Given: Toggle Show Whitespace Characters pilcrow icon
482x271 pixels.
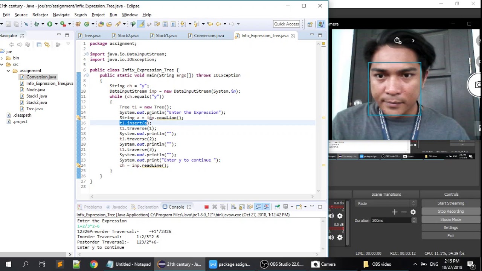Looking at the screenshot, I should pos(173,24).
